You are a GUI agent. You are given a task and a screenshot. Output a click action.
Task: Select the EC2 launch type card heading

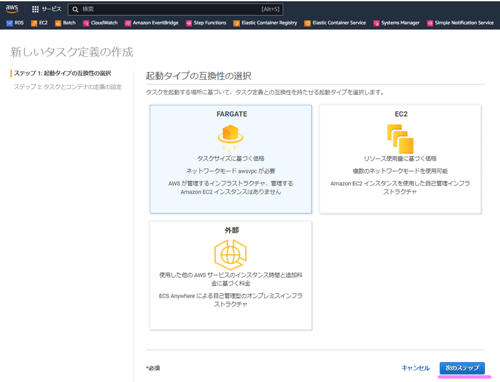click(x=401, y=114)
